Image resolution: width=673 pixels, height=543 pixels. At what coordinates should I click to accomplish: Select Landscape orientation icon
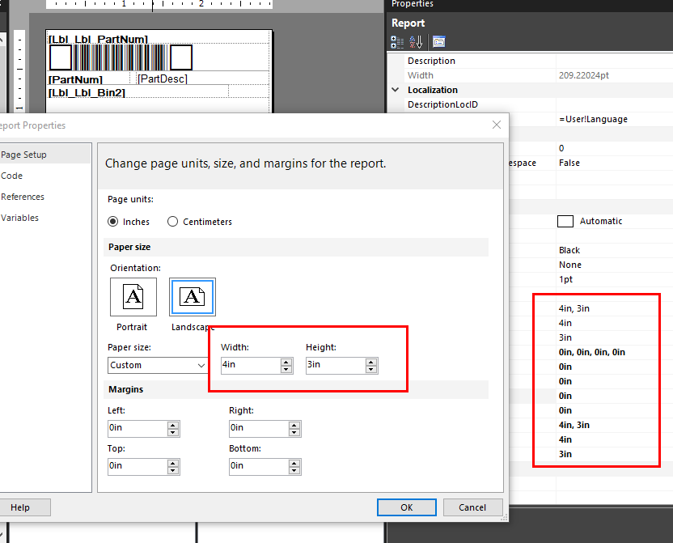point(193,297)
